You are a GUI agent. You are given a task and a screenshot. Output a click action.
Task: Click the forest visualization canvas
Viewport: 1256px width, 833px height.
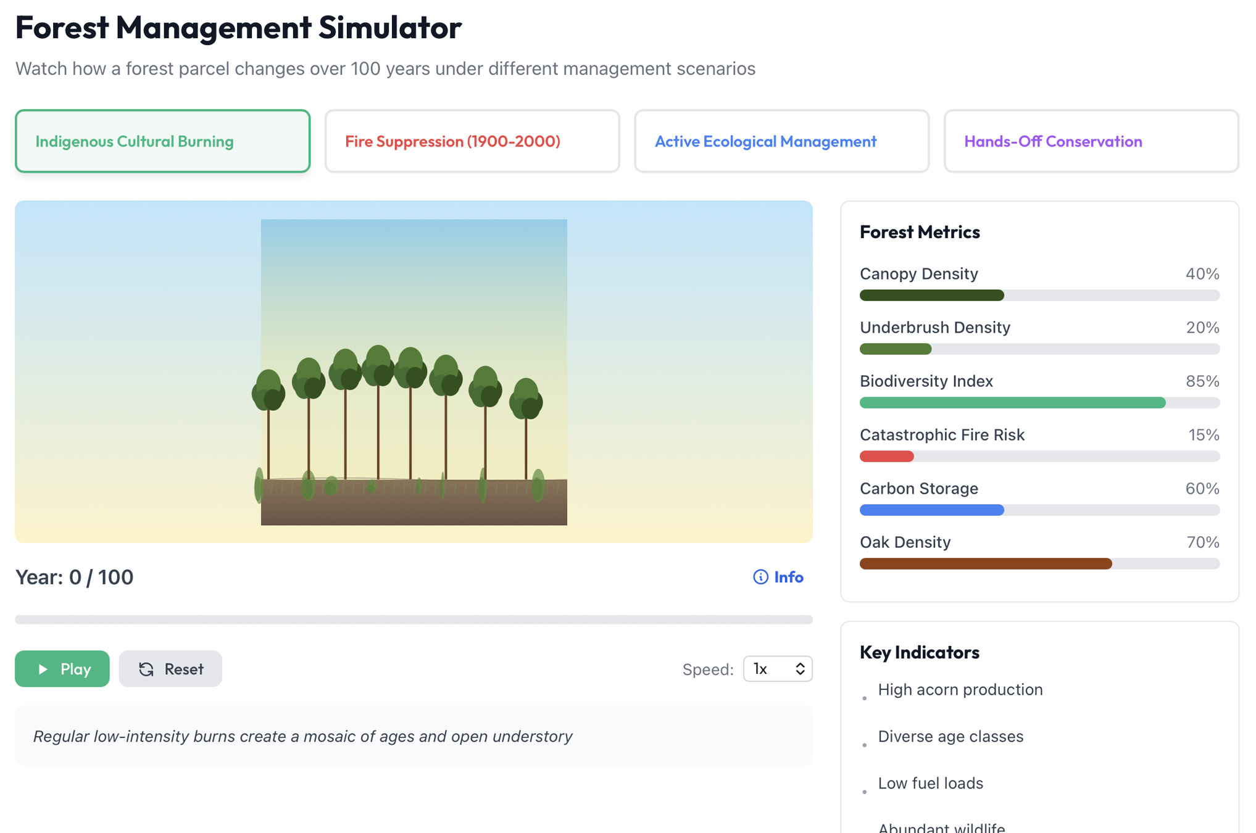[x=414, y=370]
